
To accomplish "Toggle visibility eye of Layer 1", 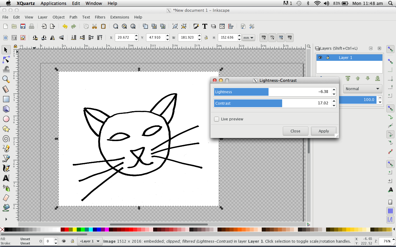I will pos(320,57).
